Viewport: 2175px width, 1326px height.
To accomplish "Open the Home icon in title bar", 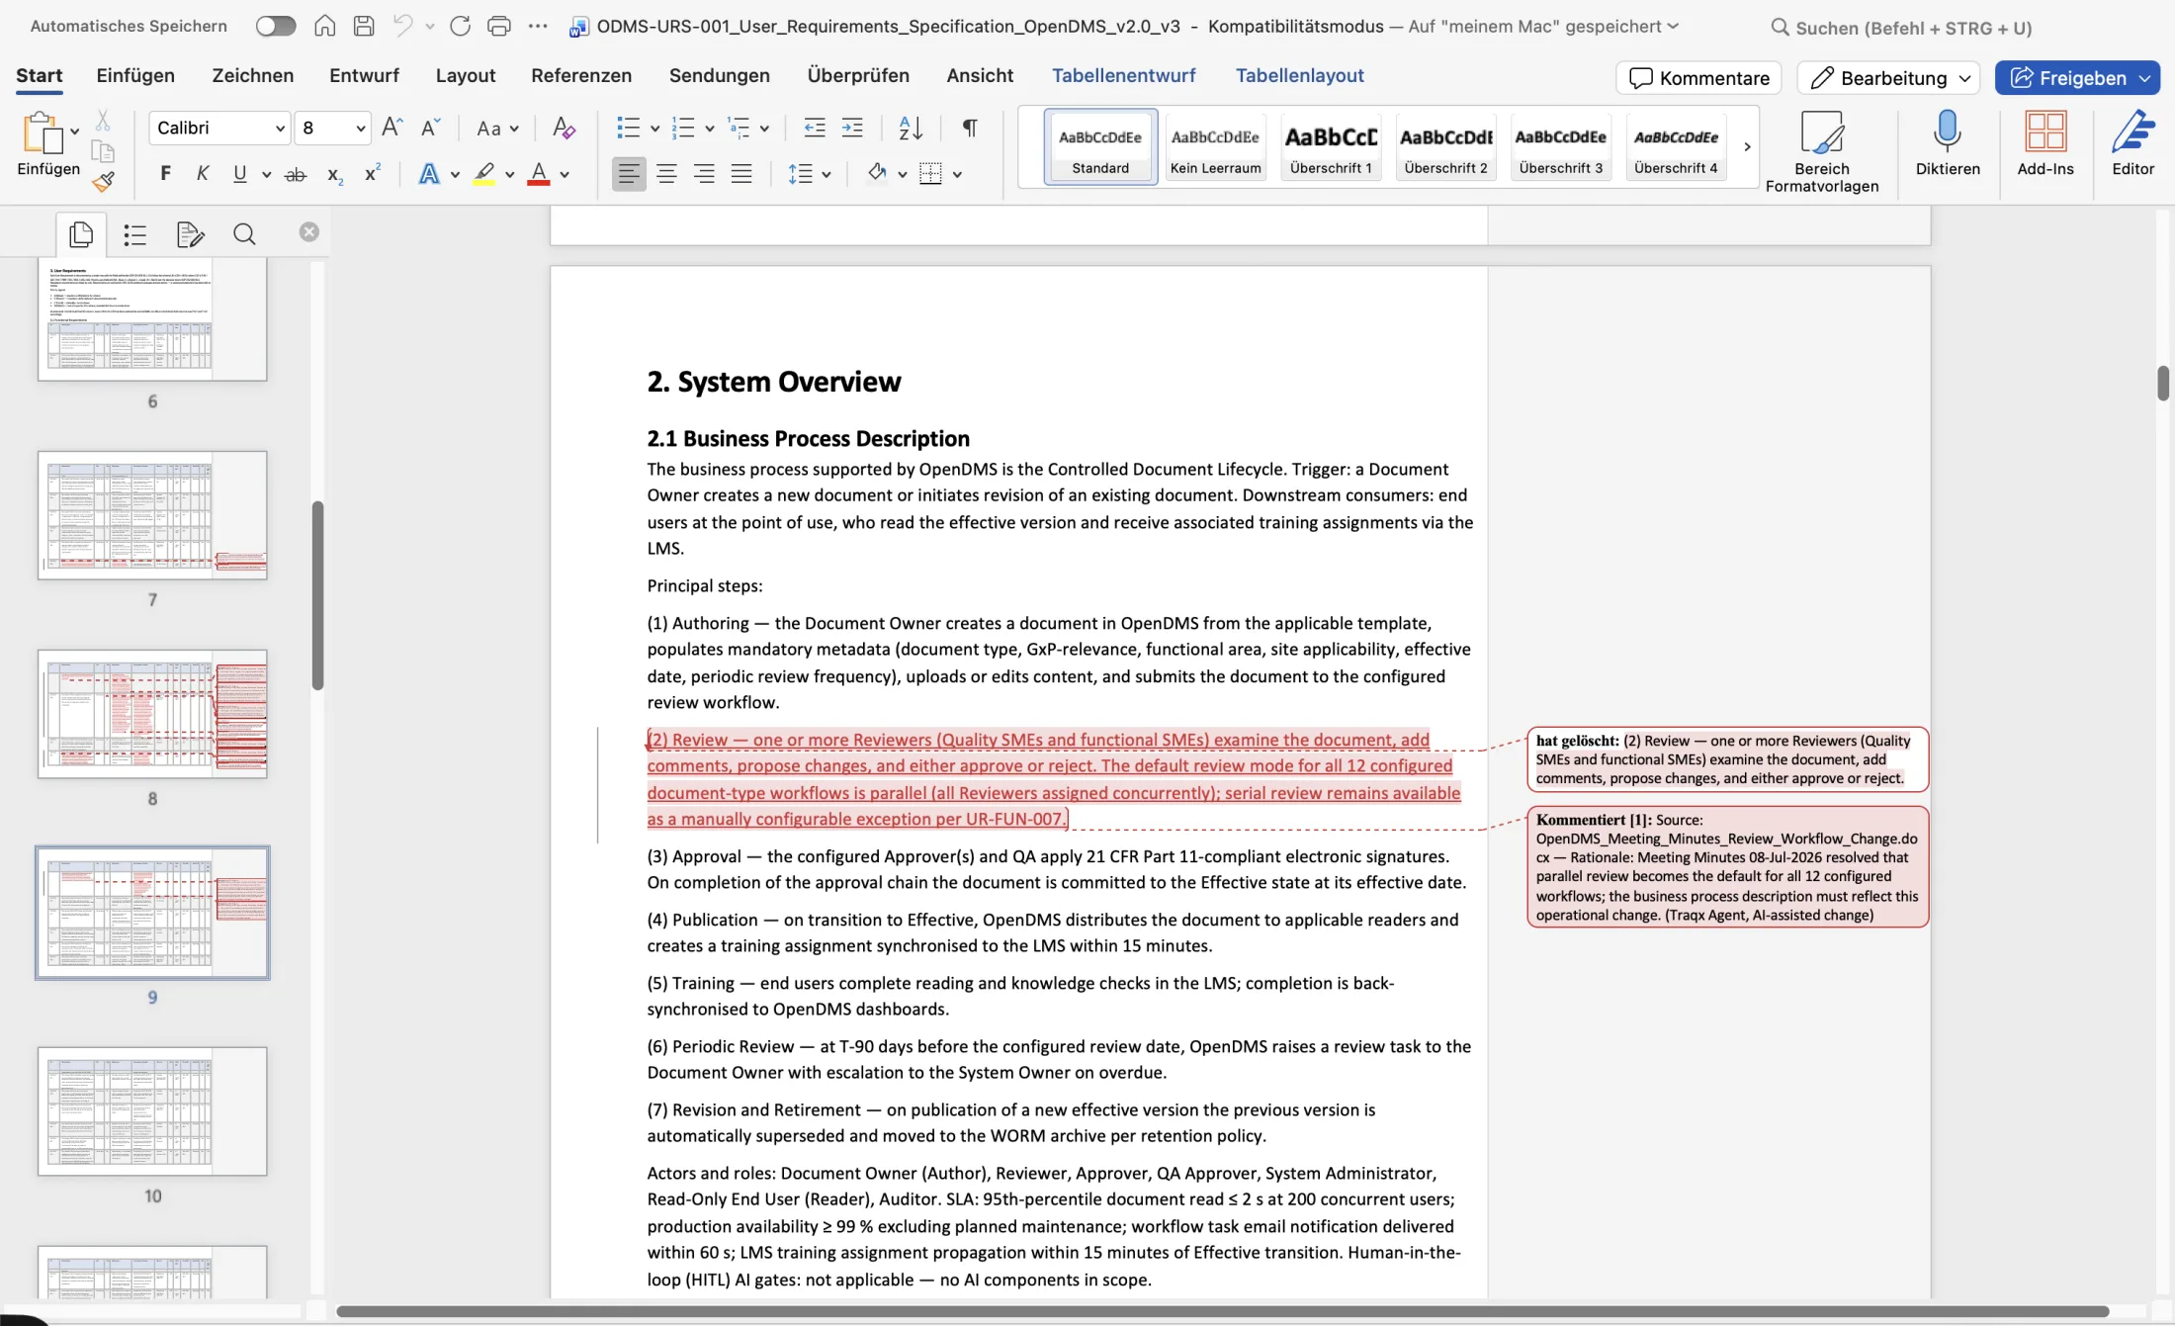I will 324,26.
